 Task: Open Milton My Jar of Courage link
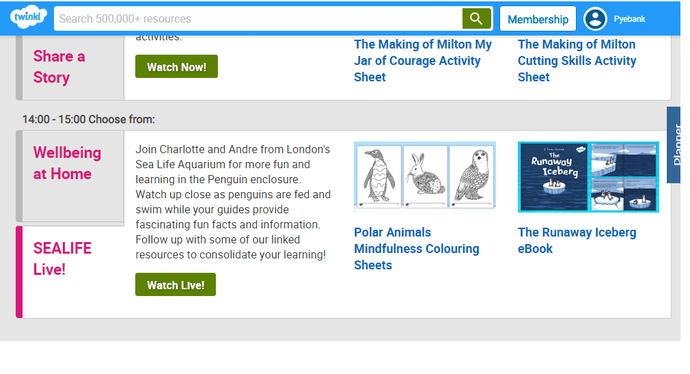tap(422, 61)
